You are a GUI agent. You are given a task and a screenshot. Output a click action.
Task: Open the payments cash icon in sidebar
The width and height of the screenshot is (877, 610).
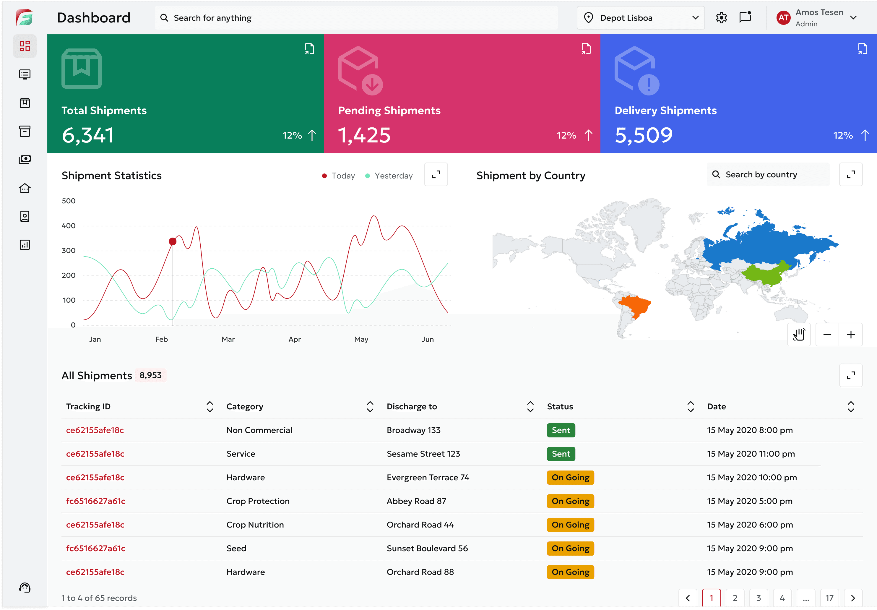pos(25,159)
